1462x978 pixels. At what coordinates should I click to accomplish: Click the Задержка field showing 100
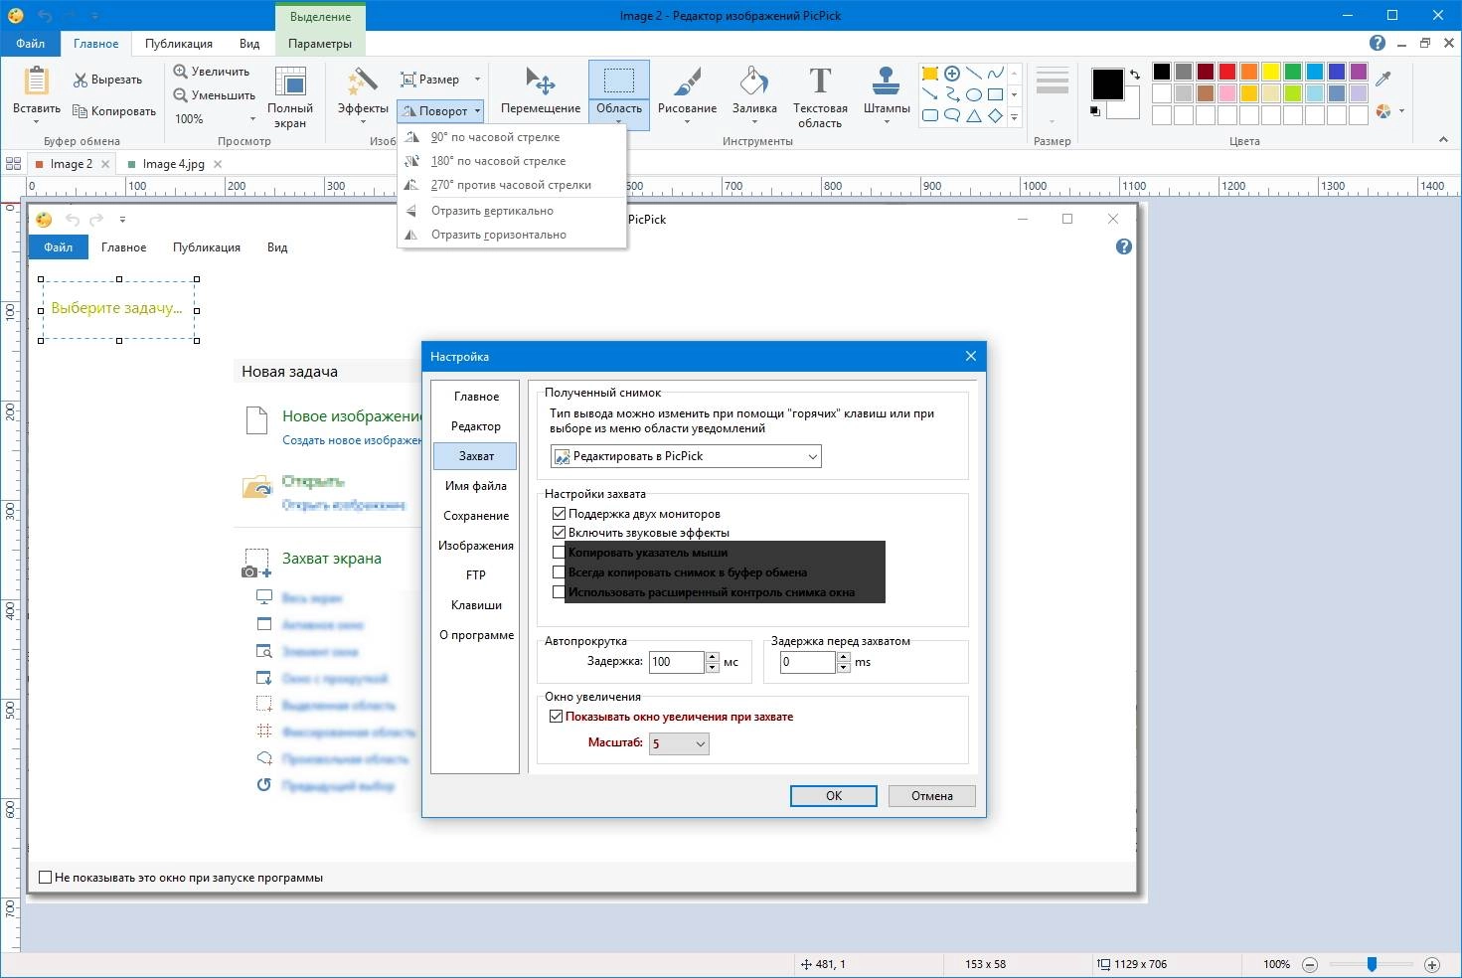point(677,662)
